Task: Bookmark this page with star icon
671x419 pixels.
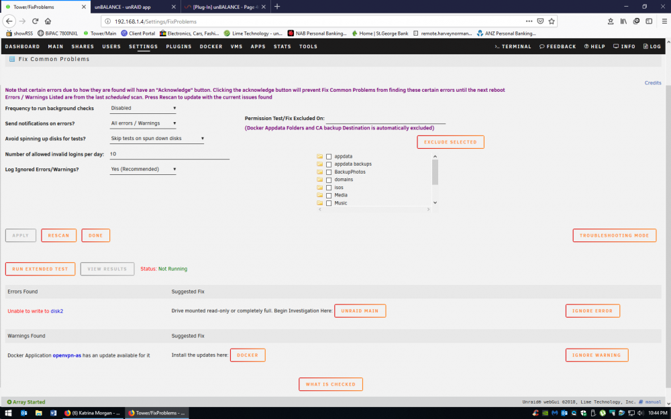Action: coord(552,21)
